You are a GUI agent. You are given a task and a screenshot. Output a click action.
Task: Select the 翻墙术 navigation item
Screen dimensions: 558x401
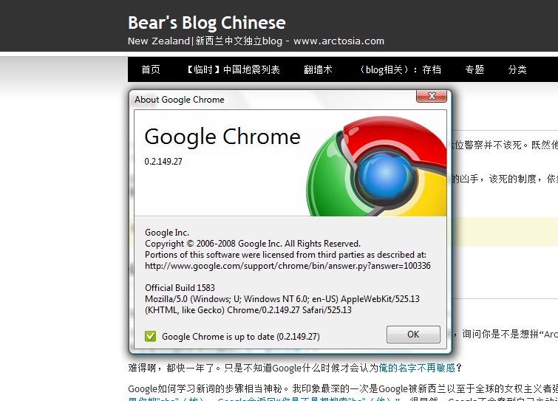318,69
